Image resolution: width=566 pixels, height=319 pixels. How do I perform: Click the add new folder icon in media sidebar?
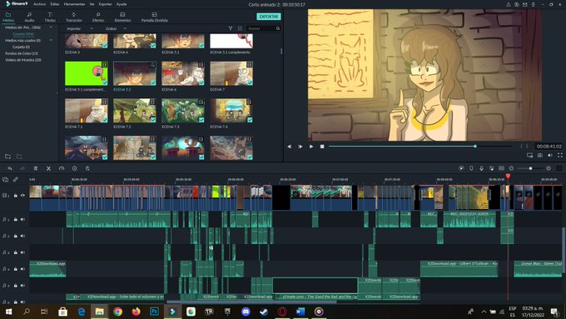point(8,157)
